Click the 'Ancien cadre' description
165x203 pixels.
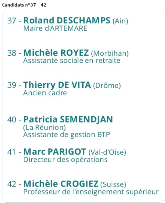coord(45,93)
